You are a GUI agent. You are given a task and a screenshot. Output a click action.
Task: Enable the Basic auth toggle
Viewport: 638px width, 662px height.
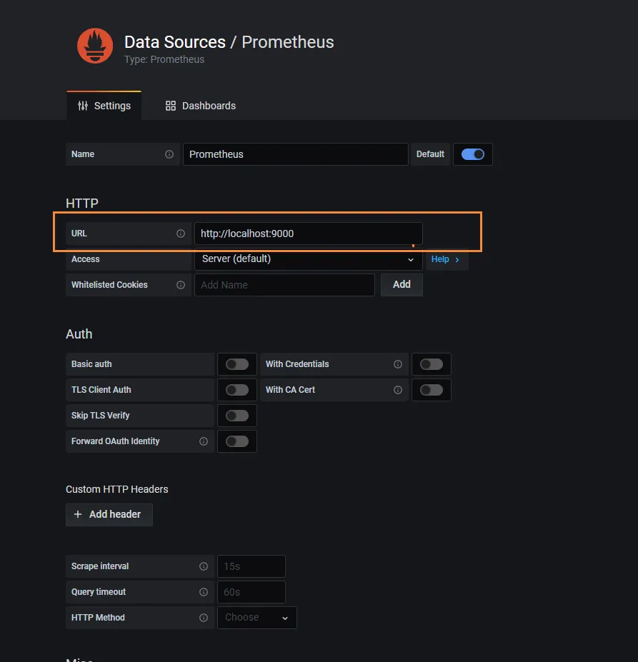[x=237, y=364]
